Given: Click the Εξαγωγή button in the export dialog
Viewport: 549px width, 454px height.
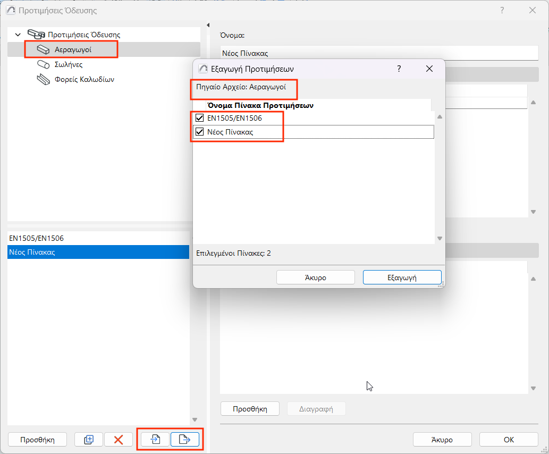Looking at the screenshot, I should pyautogui.click(x=402, y=278).
